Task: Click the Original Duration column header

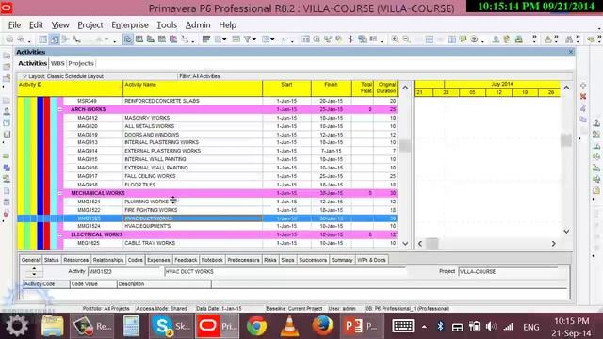Action: coord(385,89)
